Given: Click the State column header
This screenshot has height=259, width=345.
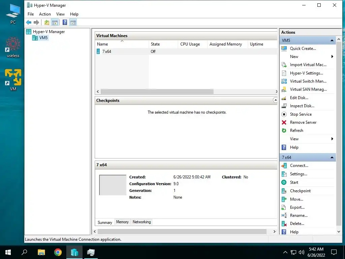Looking at the screenshot, I should 163,44.
